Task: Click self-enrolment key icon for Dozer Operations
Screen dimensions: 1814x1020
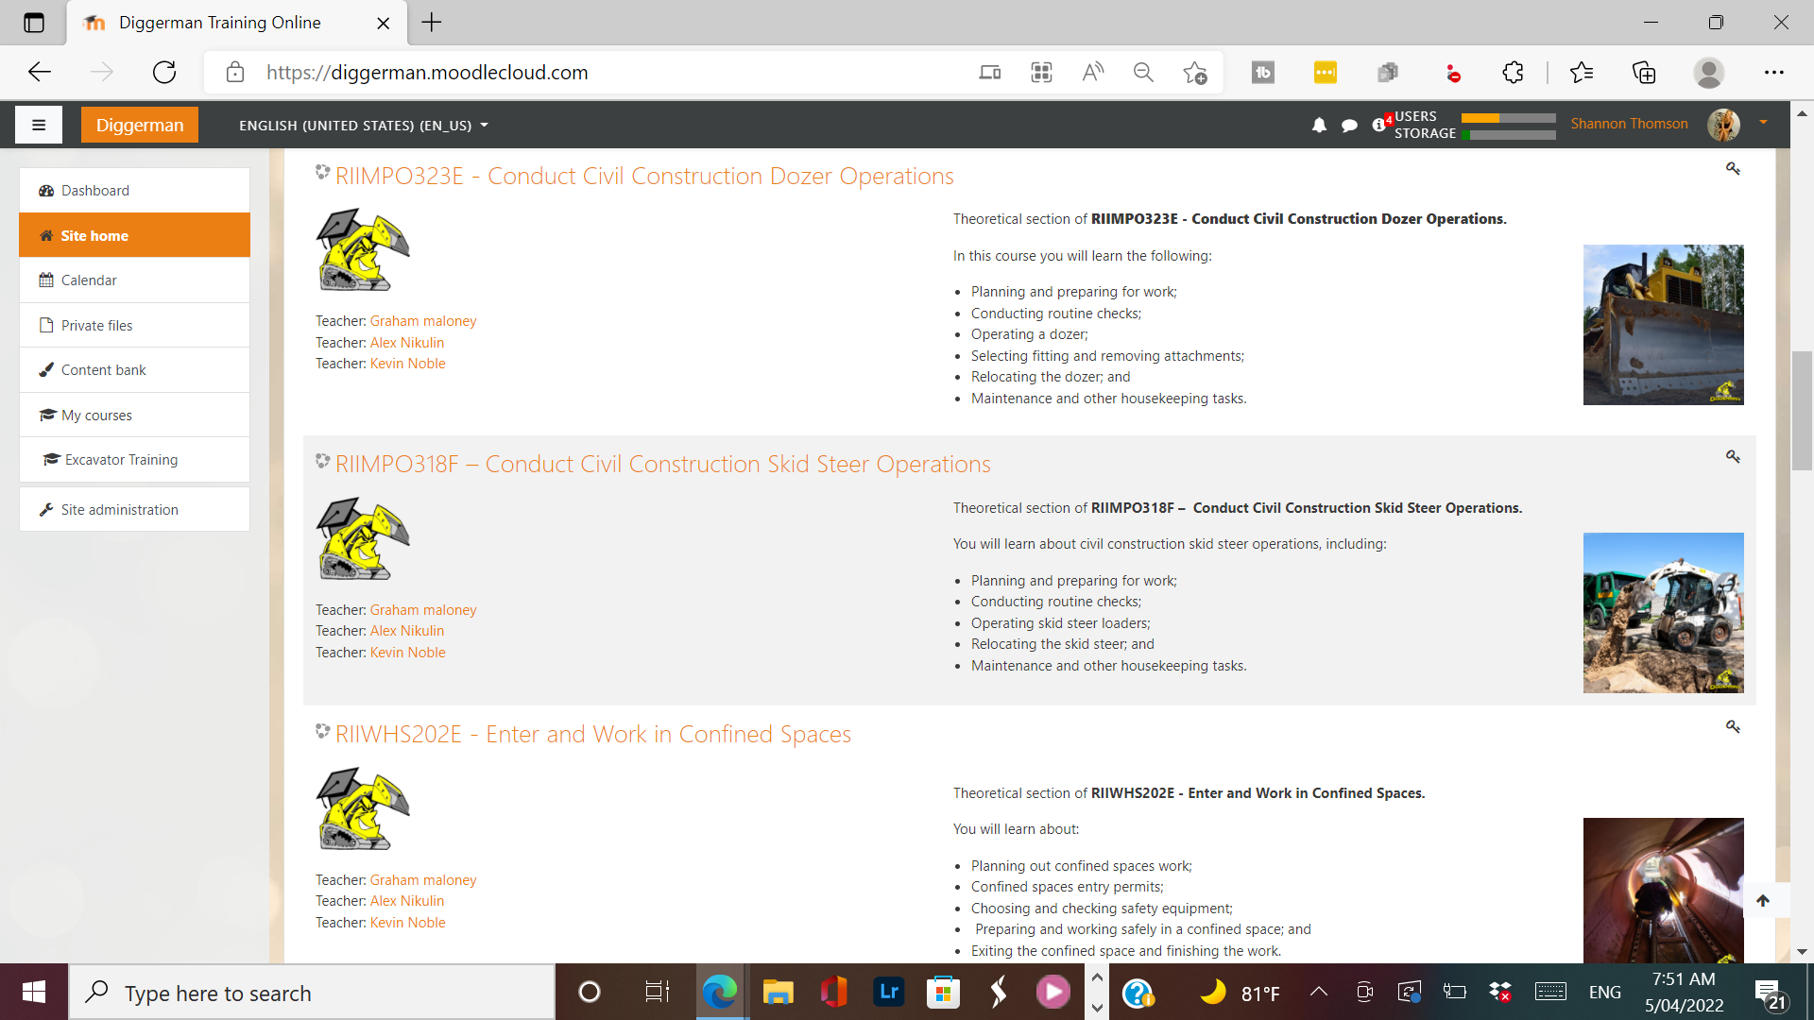Action: (1733, 168)
